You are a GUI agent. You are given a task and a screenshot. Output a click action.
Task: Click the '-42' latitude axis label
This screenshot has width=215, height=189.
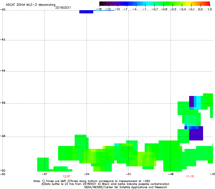[3, 39]
